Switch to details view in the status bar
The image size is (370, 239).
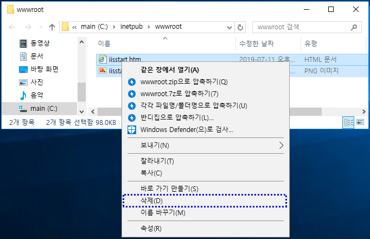pyautogui.click(x=348, y=122)
